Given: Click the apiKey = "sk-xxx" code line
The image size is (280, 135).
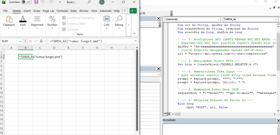Looking at the screenshot, I should [226, 46].
